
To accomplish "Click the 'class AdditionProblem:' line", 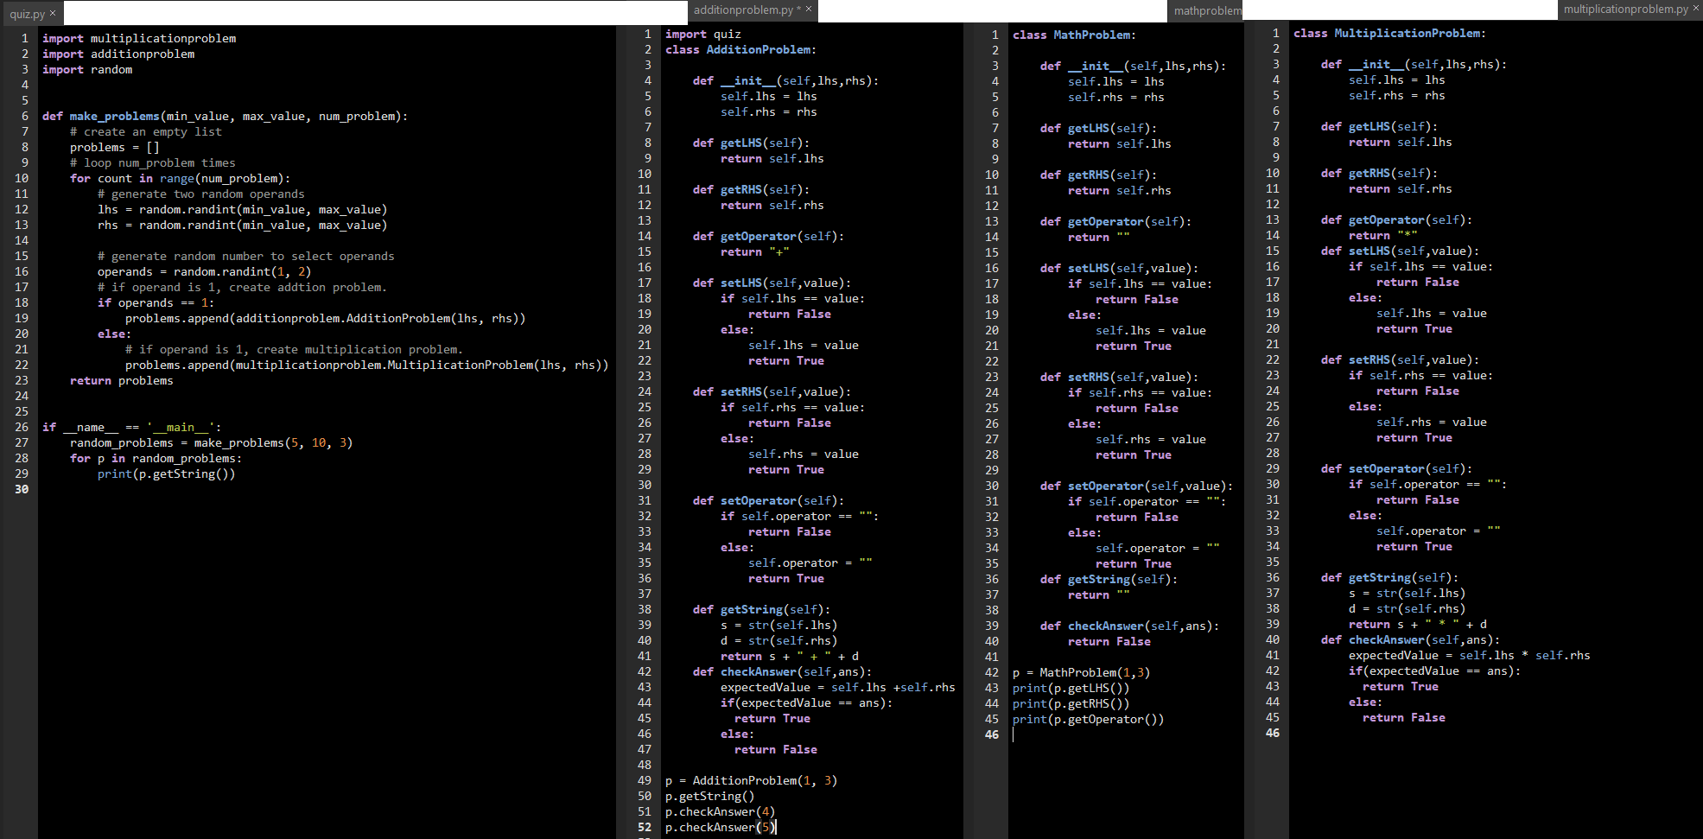I will (741, 49).
